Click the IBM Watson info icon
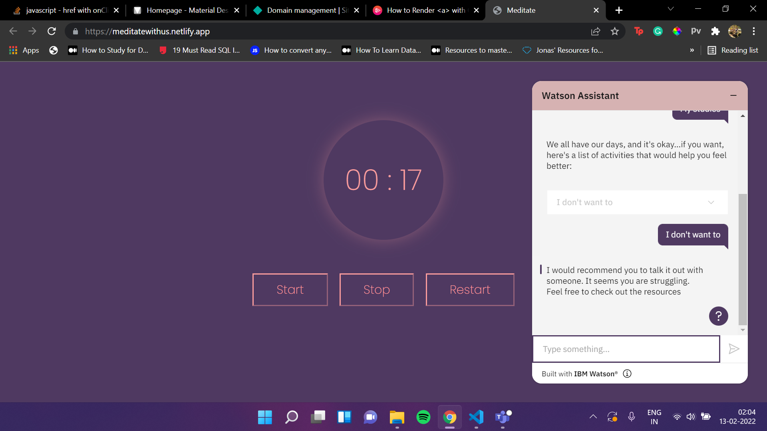Image resolution: width=767 pixels, height=431 pixels. click(x=627, y=374)
